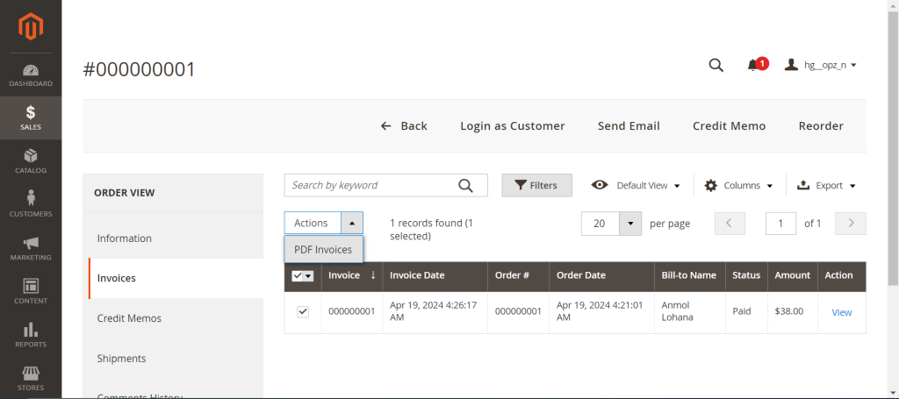Click the Paid status cell

click(746, 312)
